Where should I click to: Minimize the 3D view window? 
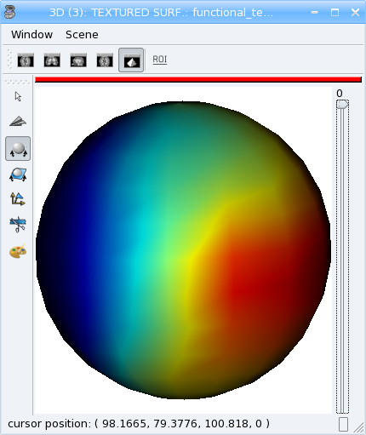pos(314,12)
